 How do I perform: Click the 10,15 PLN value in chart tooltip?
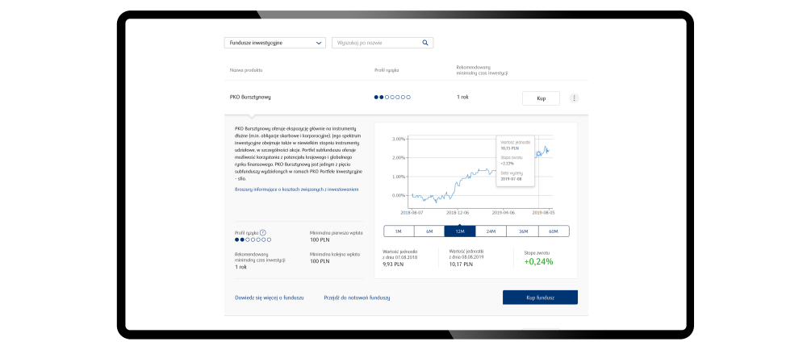(509, 148)
